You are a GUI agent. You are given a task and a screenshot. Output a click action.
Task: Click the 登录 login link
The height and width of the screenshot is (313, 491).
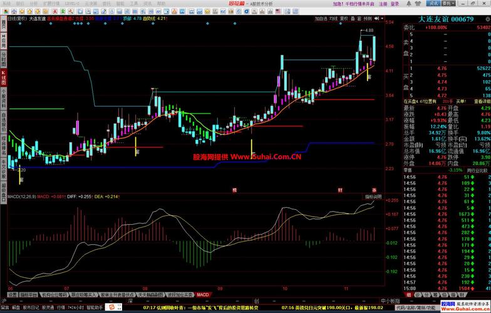(x=395, y=4)
